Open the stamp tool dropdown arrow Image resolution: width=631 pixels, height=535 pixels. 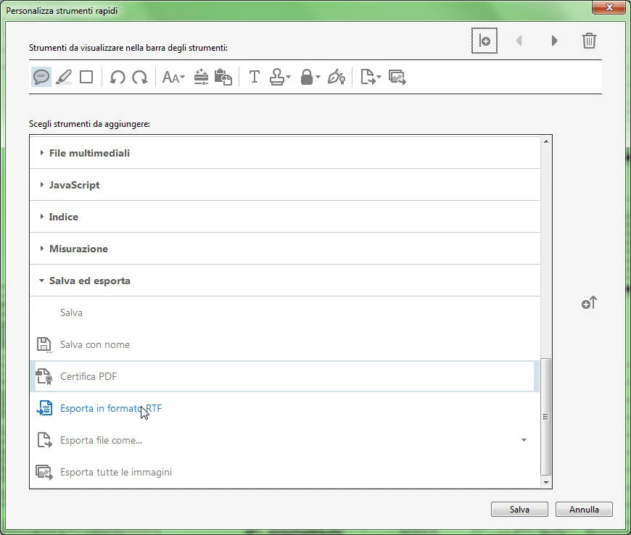pos(288,77)
